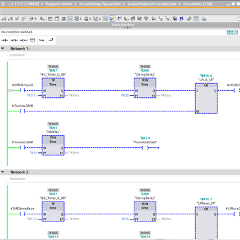Open the absolute/symbolic operands dropdown arrow
The image size is (240, 240).
pos(81,19)
